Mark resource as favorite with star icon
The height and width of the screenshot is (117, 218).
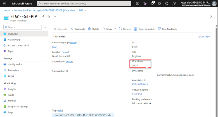click(49, 17)
